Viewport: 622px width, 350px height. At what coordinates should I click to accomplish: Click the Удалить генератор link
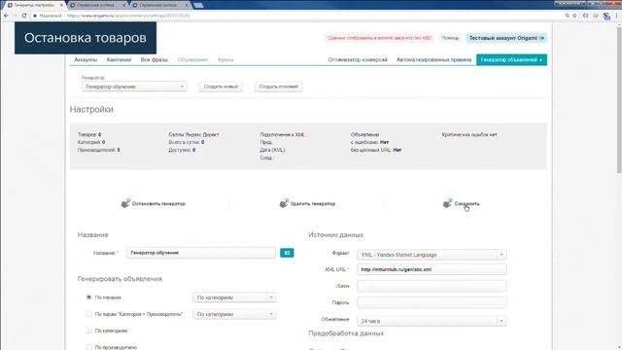[313, 203]
